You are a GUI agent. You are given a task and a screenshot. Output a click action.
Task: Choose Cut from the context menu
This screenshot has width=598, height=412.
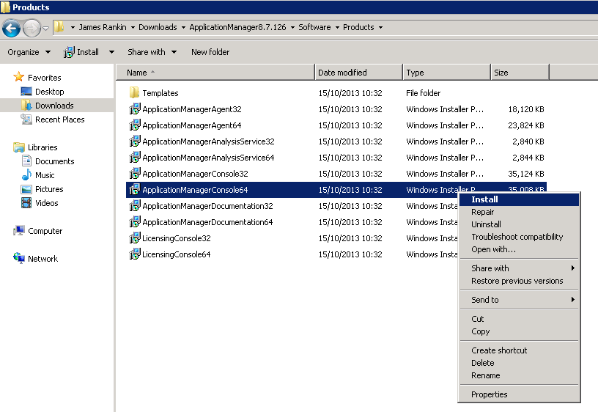[519, 319]
